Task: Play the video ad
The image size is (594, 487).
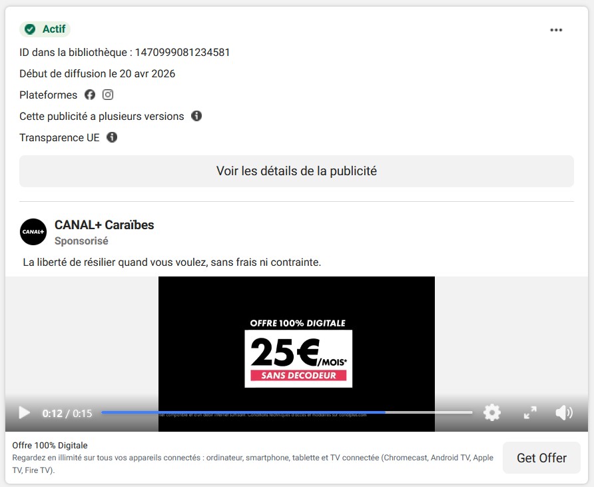Action: [x=24, y=413]
